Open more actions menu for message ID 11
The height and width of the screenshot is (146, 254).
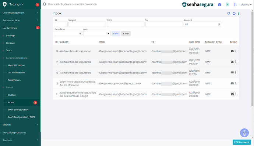[236, 94]
